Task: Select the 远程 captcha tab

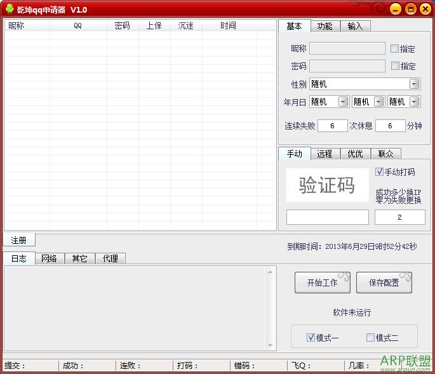Action: click(325, 154)
